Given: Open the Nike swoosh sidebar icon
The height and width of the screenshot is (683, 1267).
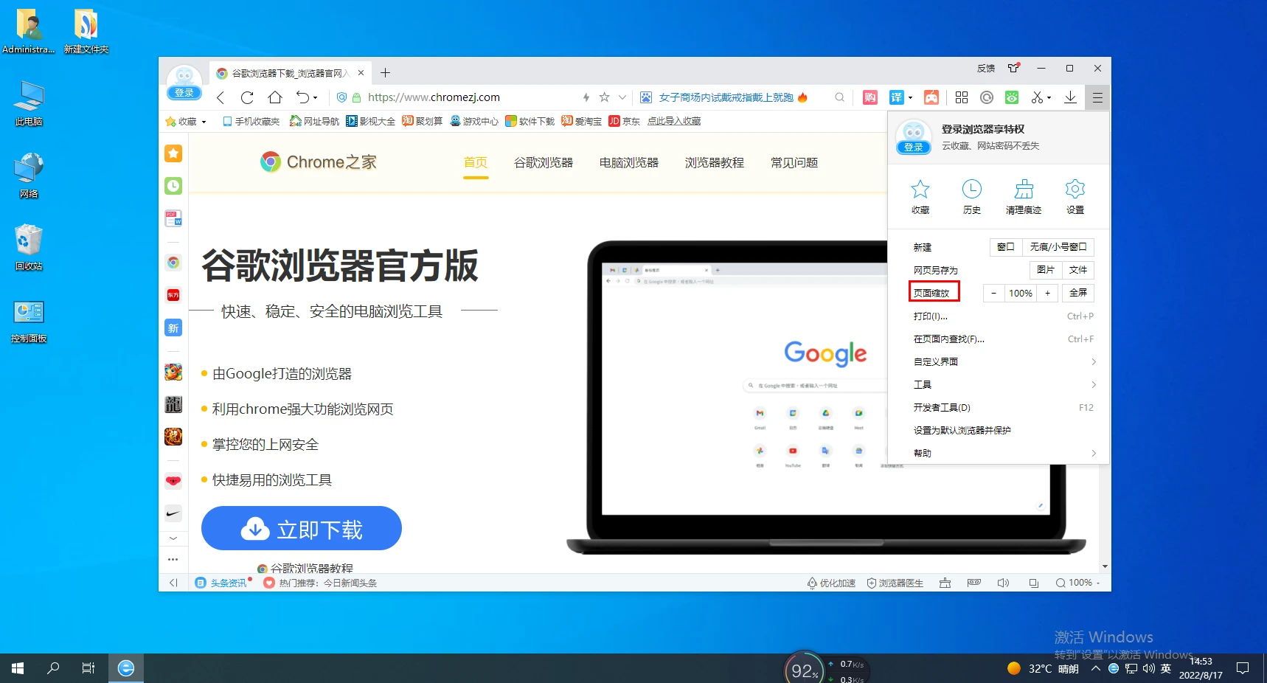Looking at the screenshot, I should [x=173, y=513].
